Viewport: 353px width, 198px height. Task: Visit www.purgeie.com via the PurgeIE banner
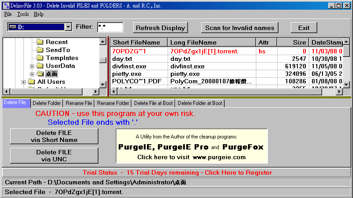click(x=192, y=146)
